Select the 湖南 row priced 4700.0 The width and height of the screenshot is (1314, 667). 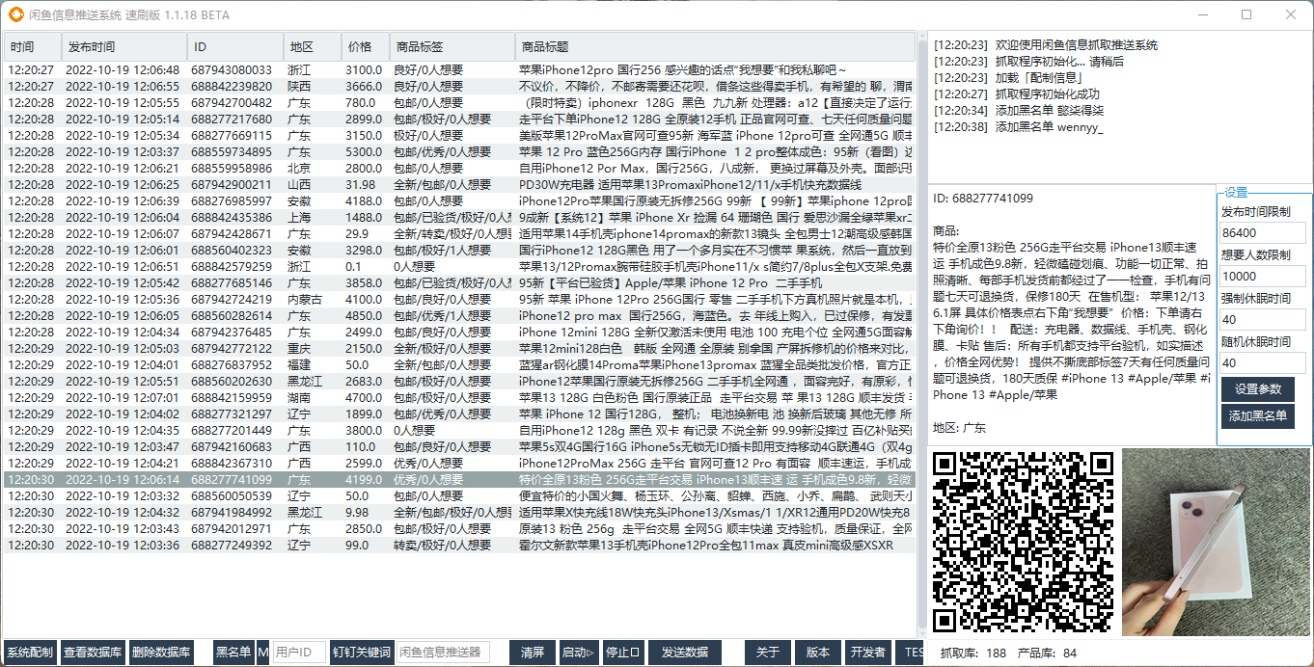pyautogui.click(x=459, y=398)
